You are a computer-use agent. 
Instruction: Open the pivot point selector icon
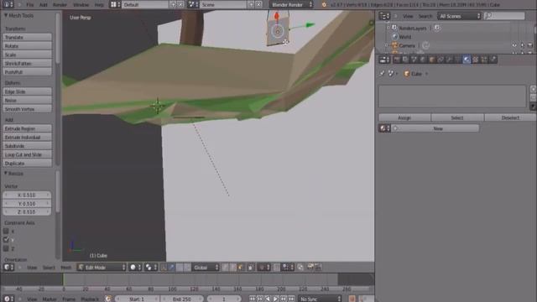click(150, 268)
